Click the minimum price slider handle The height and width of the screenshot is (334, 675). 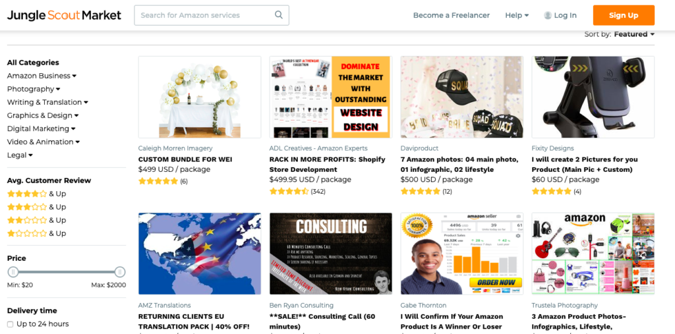[x=13, y=272]
